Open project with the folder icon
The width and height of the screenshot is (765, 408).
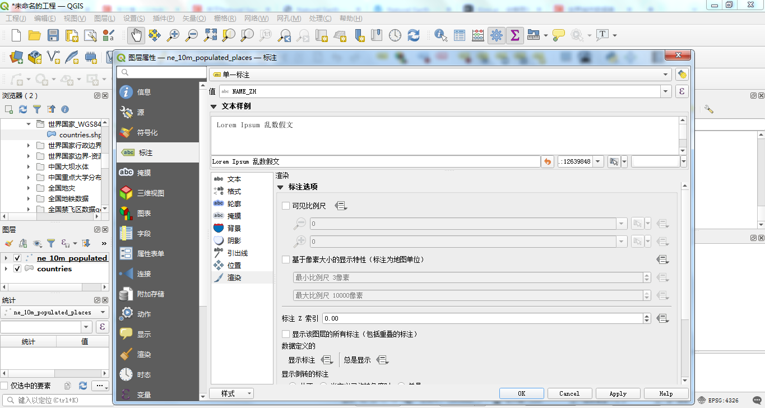35,35
